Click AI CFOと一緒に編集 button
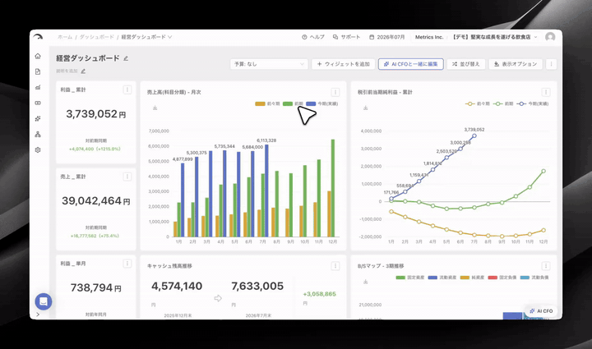This screenshot has width=592, height=349. (x=411, y=64)
